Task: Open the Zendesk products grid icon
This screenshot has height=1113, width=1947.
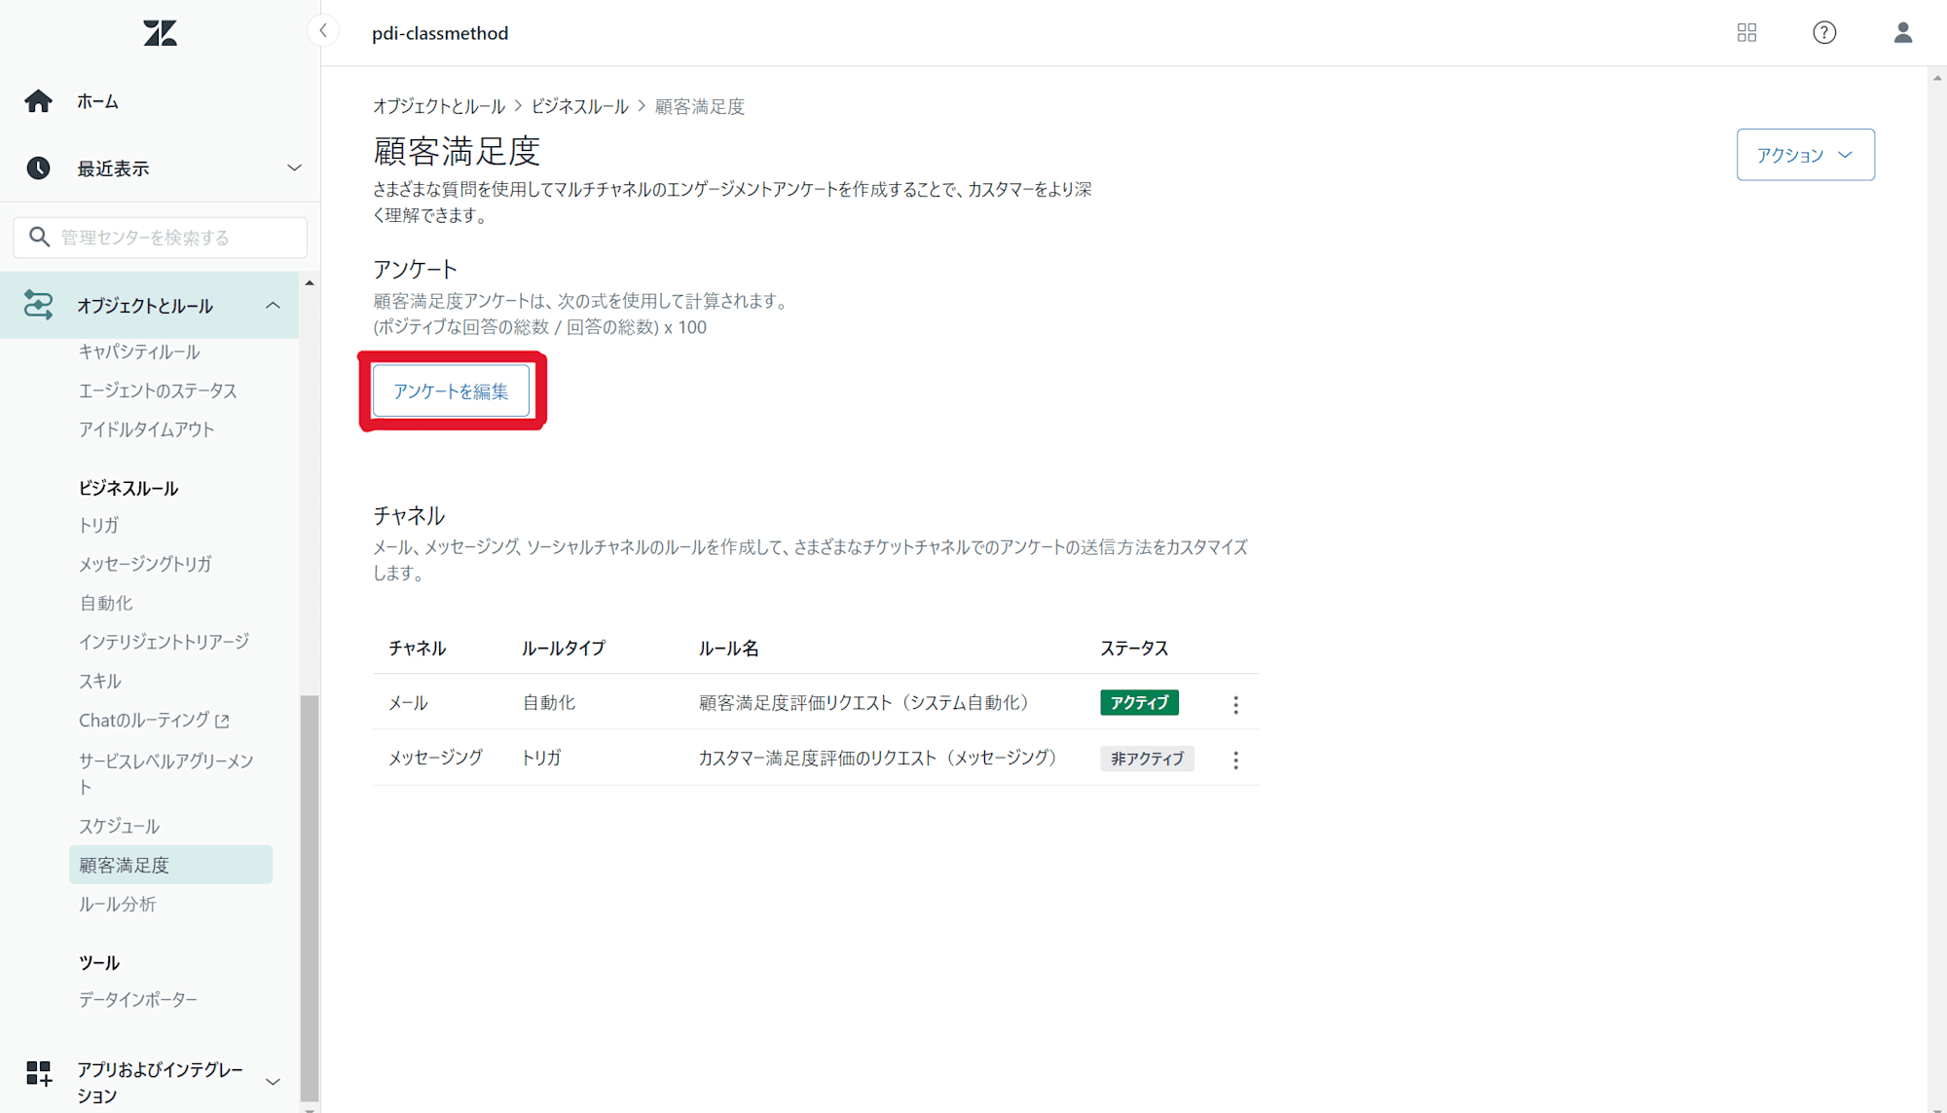Action: click(1746, 32)
